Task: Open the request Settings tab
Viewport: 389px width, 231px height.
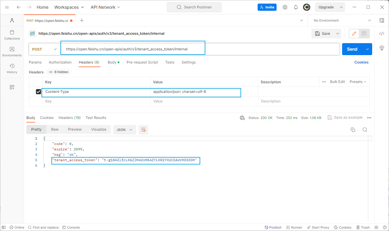Action: (188, 62)
